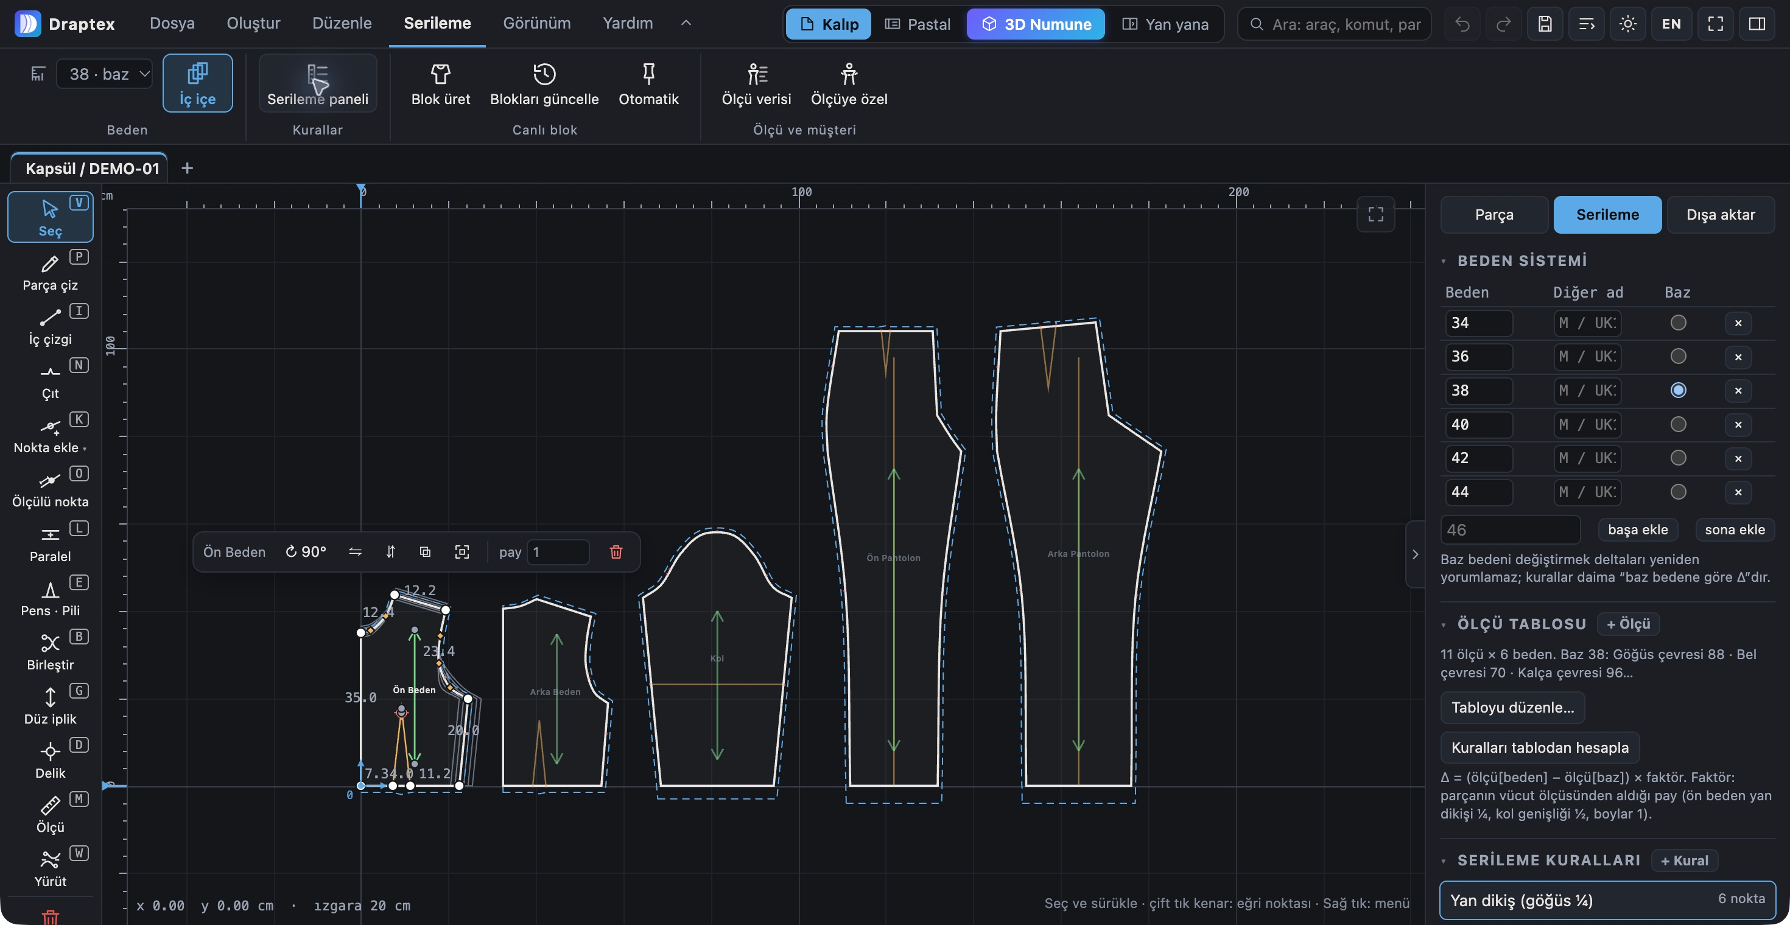Toggle İç içe nested view
The image size is (1790, 925).
pyautogui.click(x=197, y=83)
